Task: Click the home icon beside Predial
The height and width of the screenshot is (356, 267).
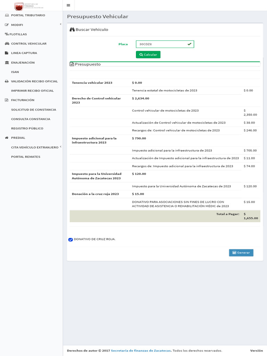Action: pos(7,138)
